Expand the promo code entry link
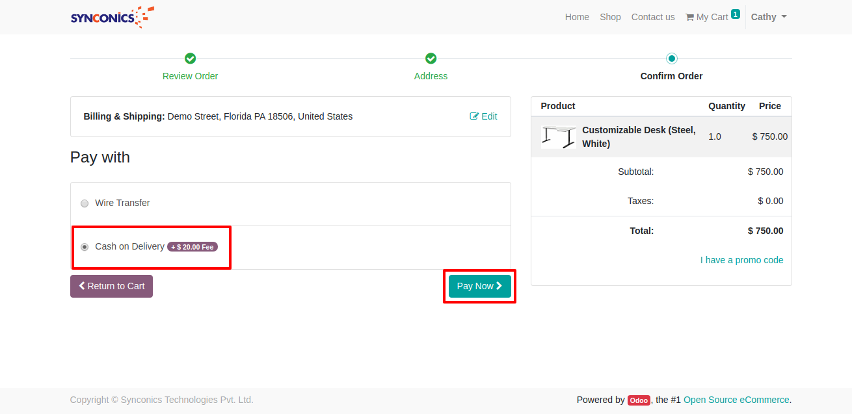 pos(741,260)
